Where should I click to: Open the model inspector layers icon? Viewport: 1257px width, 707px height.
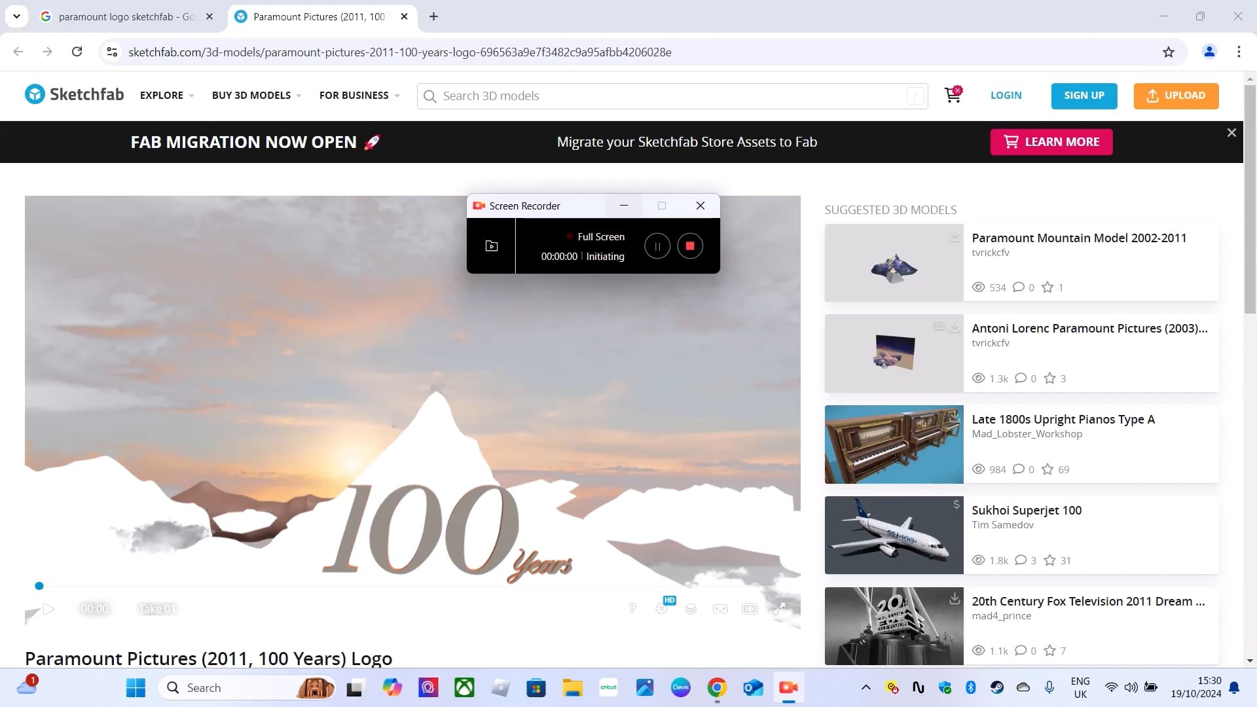[x=691, y=609]
